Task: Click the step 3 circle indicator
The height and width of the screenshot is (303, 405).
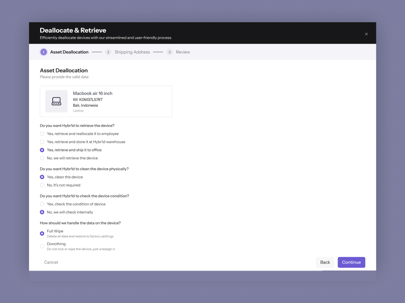Action: tap(169, 52)
